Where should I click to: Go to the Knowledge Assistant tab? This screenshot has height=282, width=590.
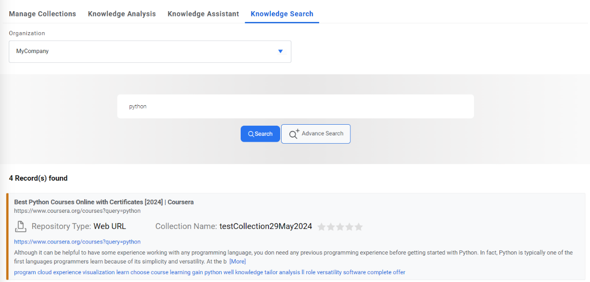click(203, 14)
